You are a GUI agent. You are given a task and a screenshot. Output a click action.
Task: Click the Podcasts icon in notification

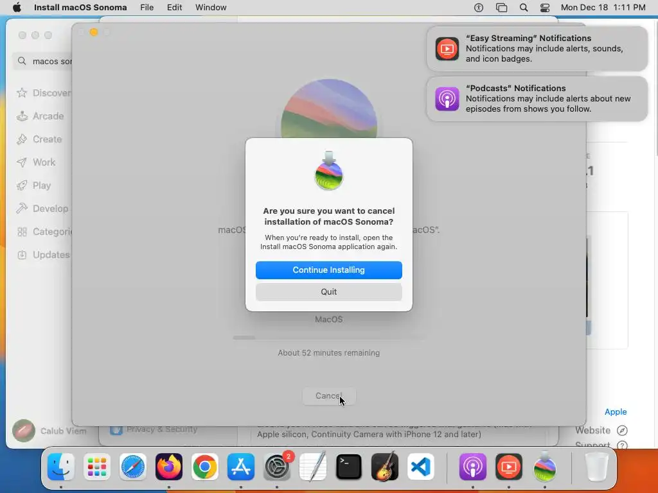tap(447, 99)
